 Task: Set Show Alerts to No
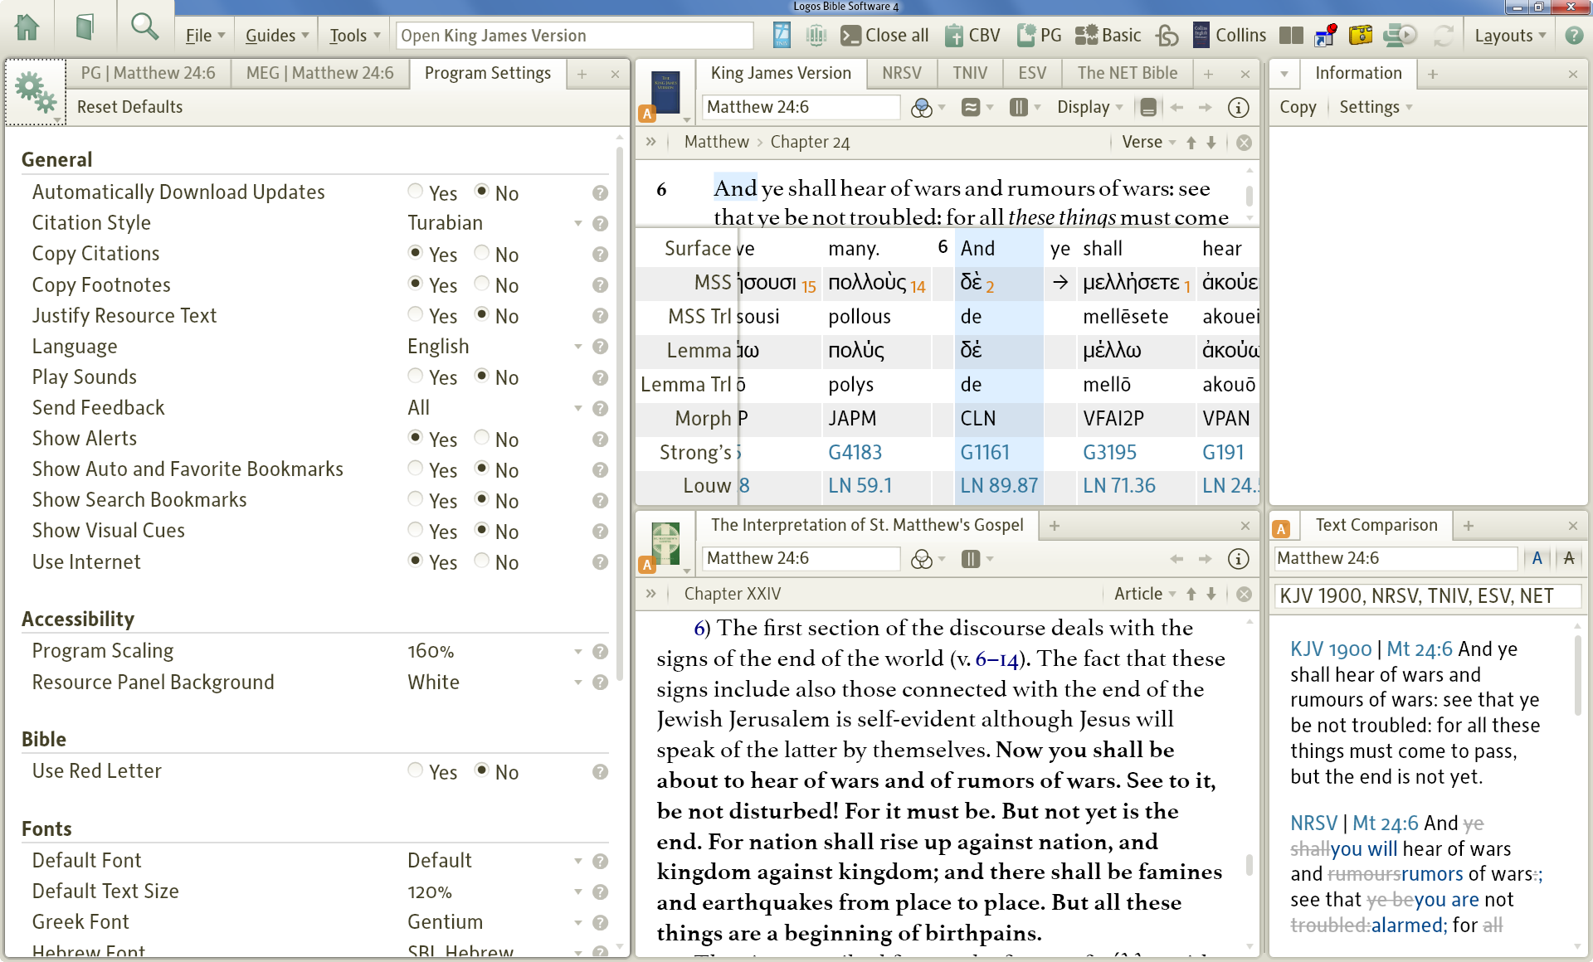pos(481,437)
